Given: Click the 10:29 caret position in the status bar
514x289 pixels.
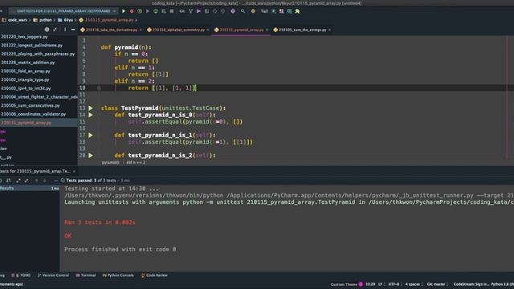Looking at the screenshot, I should click(x=370, y=284).
